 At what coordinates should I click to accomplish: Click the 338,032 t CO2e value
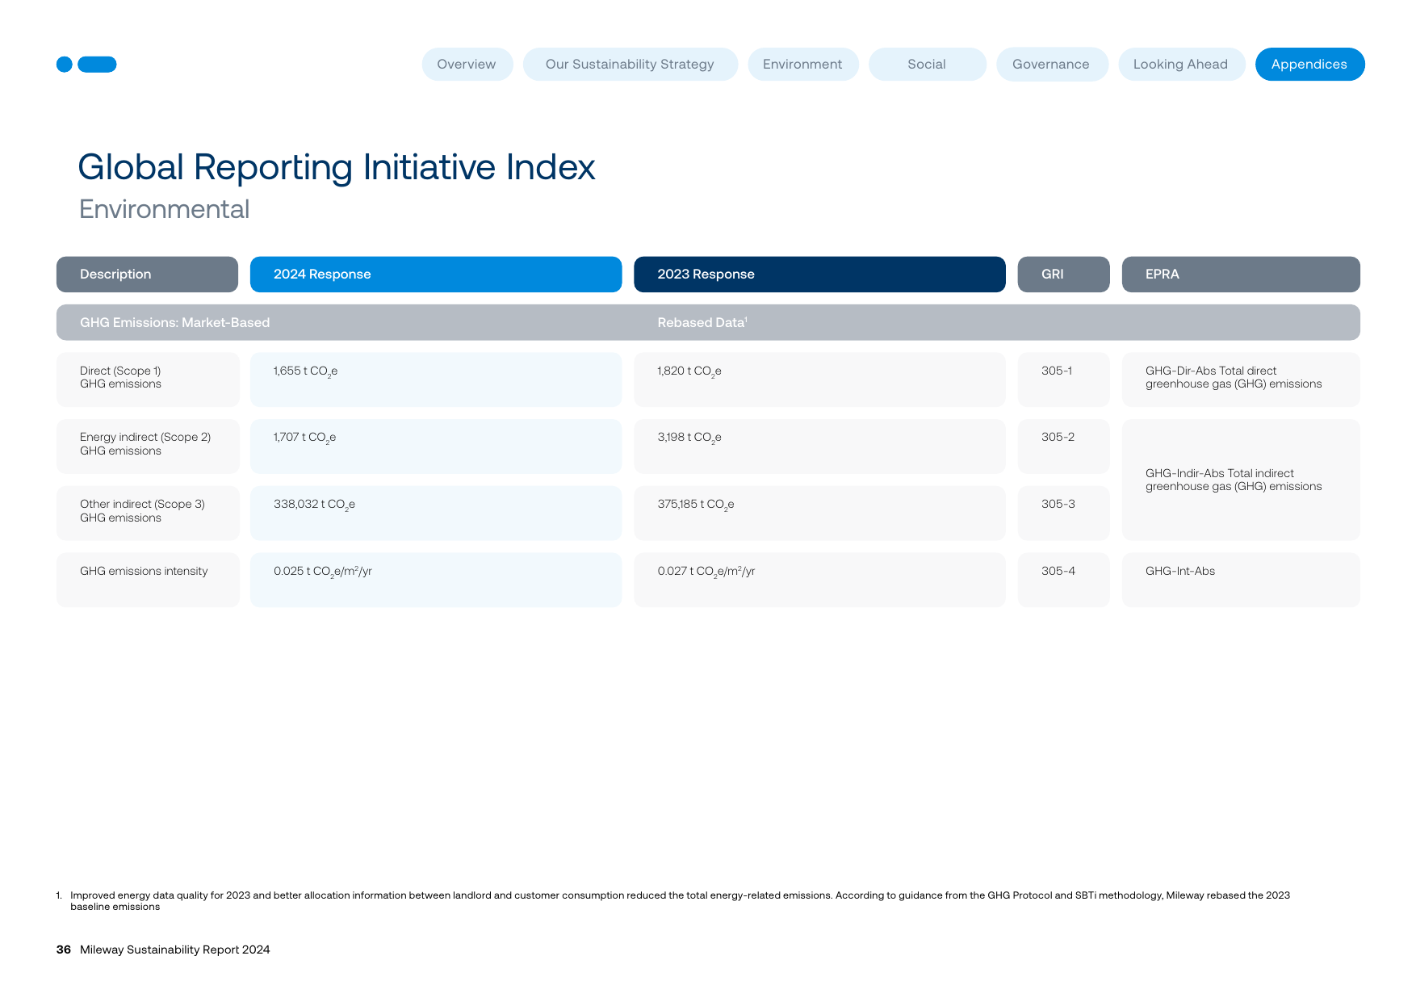314,505
